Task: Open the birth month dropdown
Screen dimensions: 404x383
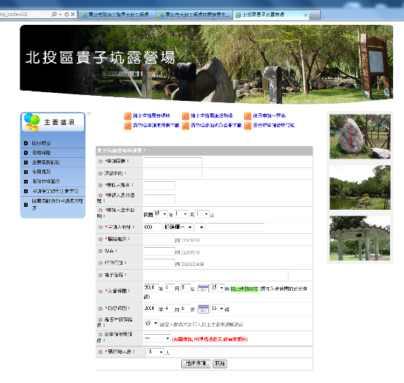Action: (x=181, y=214)
